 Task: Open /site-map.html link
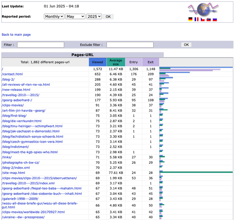point(13,173)
